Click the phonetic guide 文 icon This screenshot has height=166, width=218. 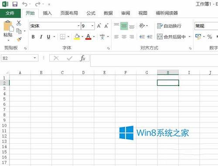(x=102, y=37)
